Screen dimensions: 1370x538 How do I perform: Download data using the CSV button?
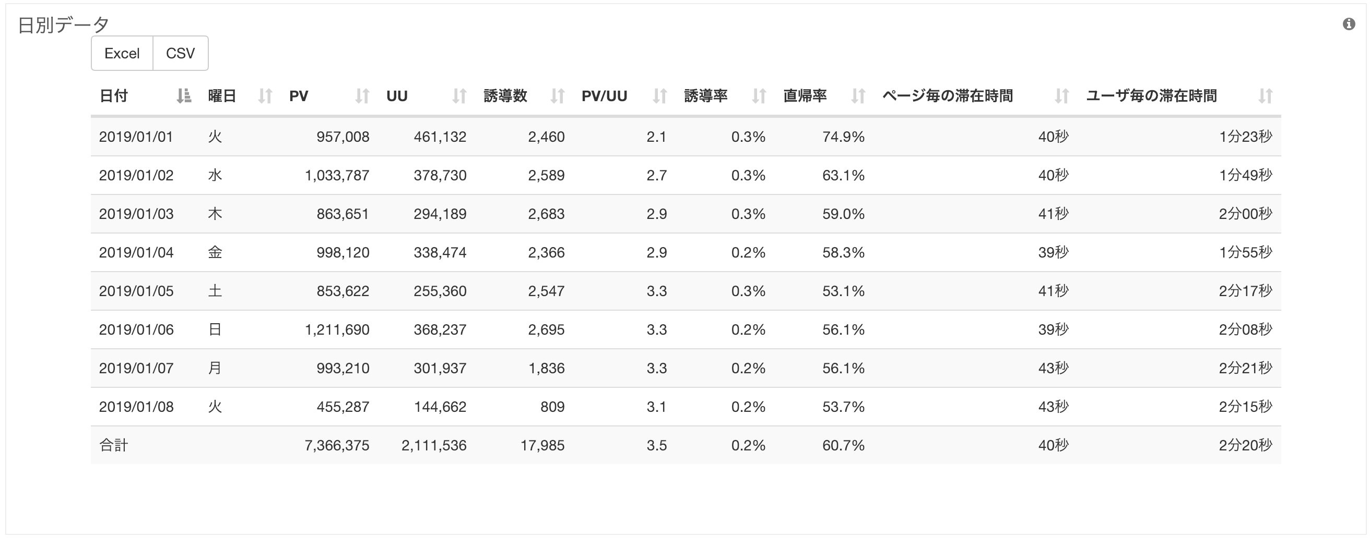180,53
